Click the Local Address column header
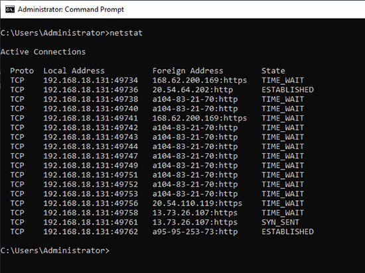Image resolution: width=365 pixels, height=273 pixels. (x=74, y=71)
